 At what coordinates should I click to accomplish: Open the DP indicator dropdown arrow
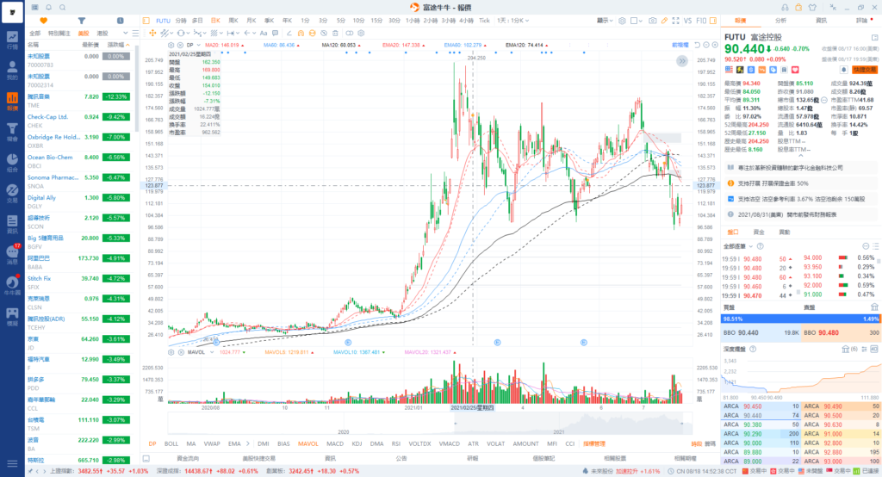(199, 45)
